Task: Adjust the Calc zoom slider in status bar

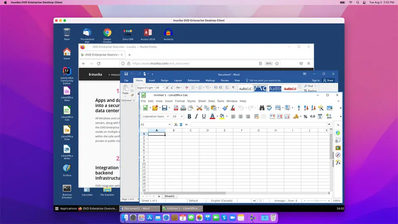Action: (316, 201)
